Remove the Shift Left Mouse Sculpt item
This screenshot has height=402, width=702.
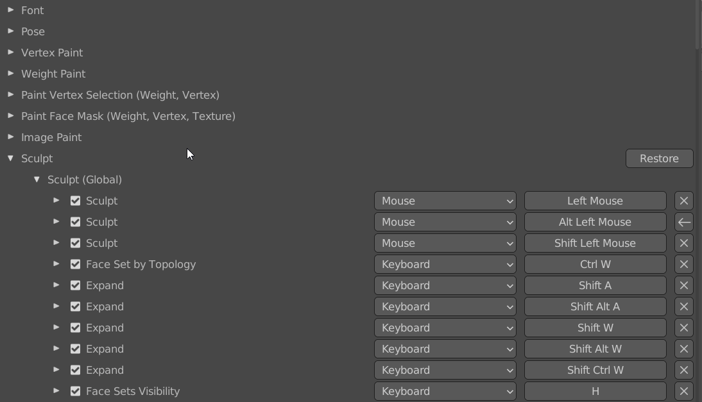(x=683, y=243)
